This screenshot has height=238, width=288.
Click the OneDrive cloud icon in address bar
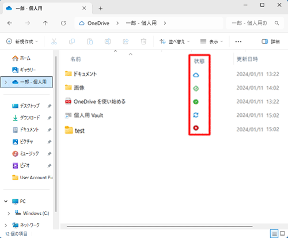click(82, 24)
